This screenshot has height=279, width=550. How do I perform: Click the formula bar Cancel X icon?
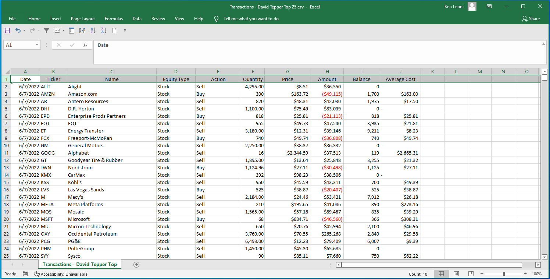click(x=59, y=45)
